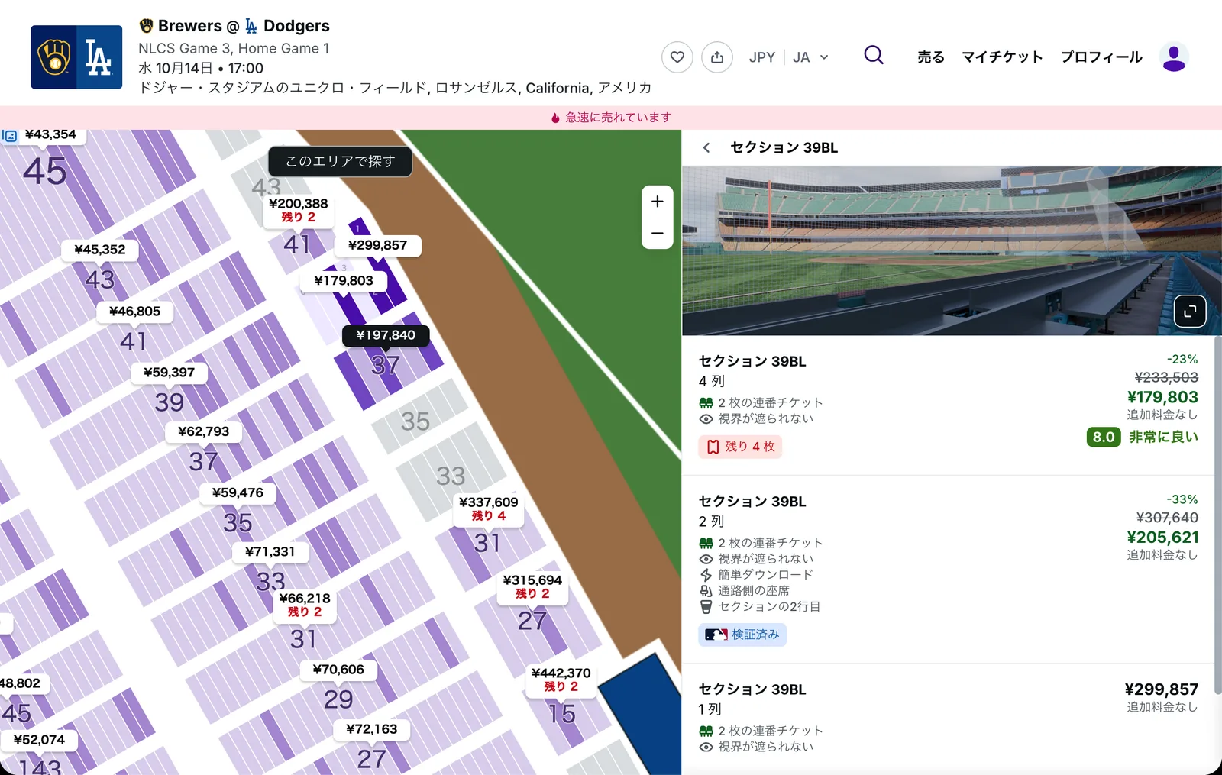The width and height of the screenshot is (1222, 775).
Task: Select the ¥72,163 price marker
Action: [x=371, y=729]
